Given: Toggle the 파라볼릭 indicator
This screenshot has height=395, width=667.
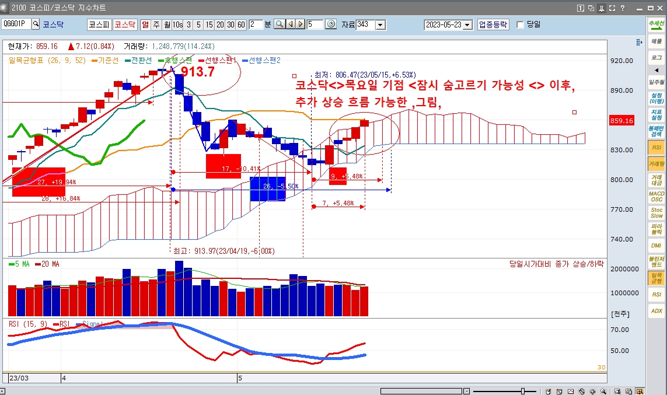Looking at the screenshot, I should [656, 229].
